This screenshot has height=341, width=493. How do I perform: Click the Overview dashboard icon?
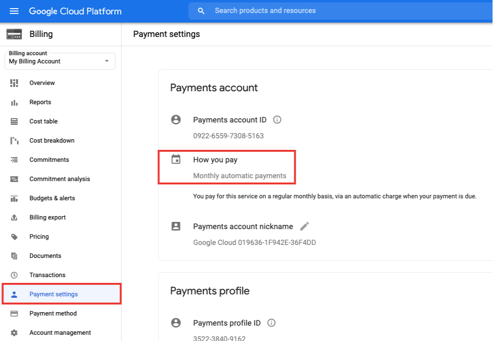14,83
